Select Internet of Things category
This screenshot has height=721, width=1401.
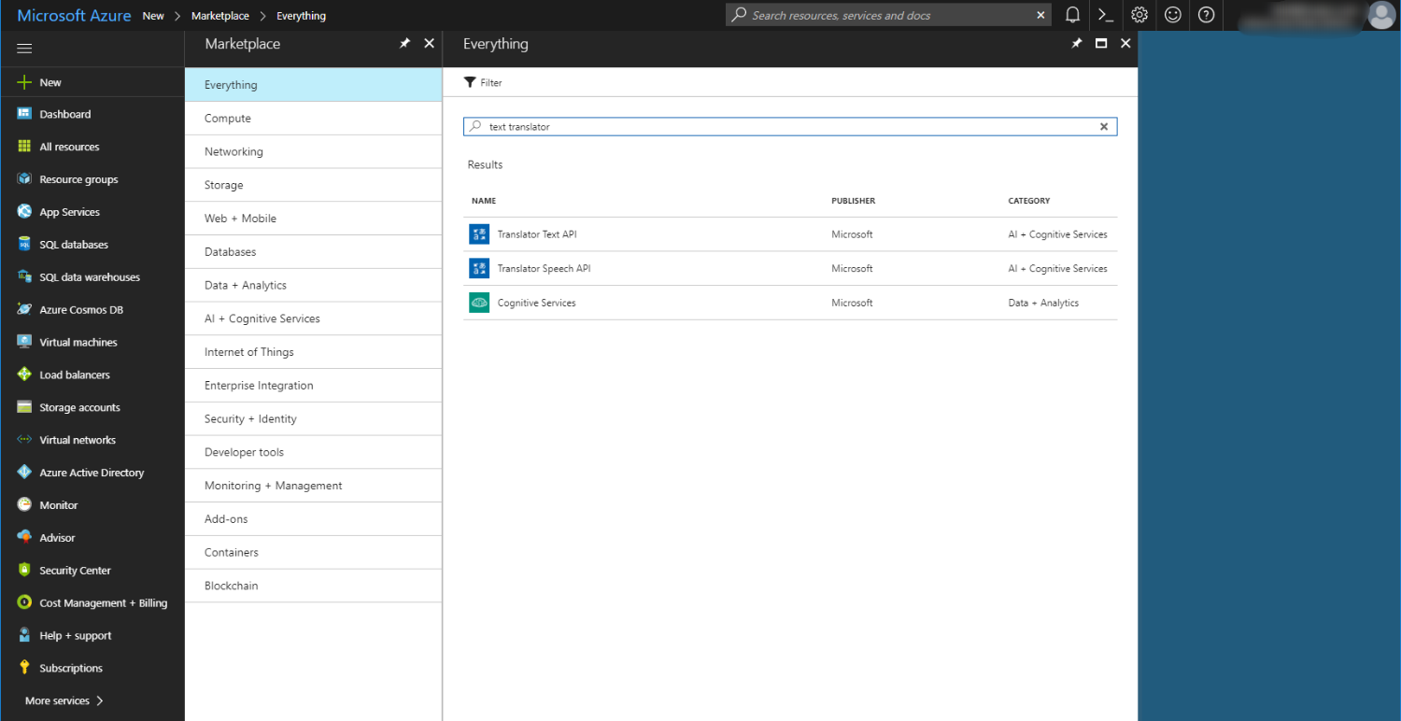click(x=313, y=352)
